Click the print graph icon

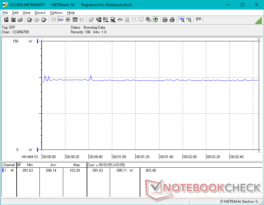[165, 20]
